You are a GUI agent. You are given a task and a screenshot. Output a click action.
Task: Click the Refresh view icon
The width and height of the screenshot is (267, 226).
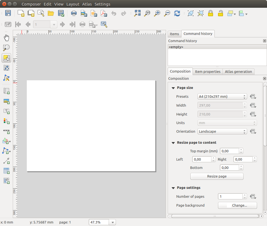(177, 13)
